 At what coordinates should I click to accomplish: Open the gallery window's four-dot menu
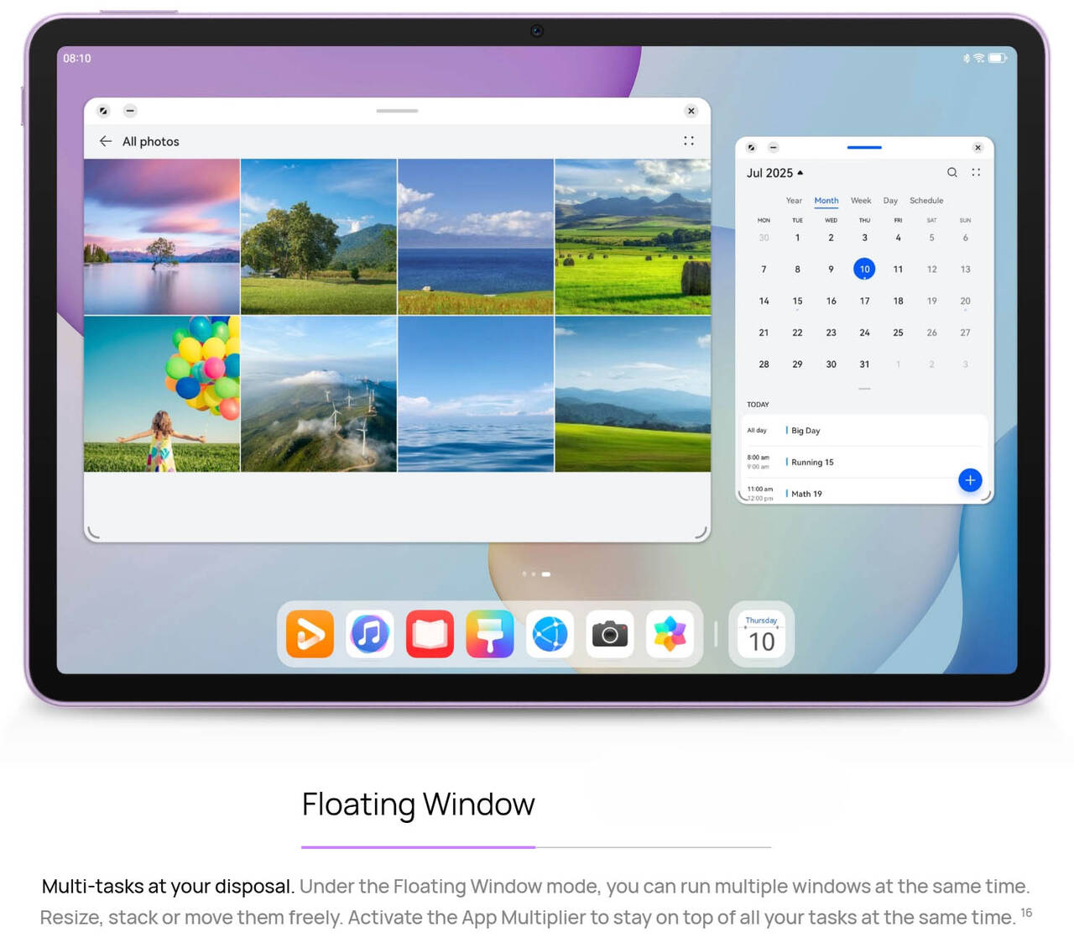[689, 141]
